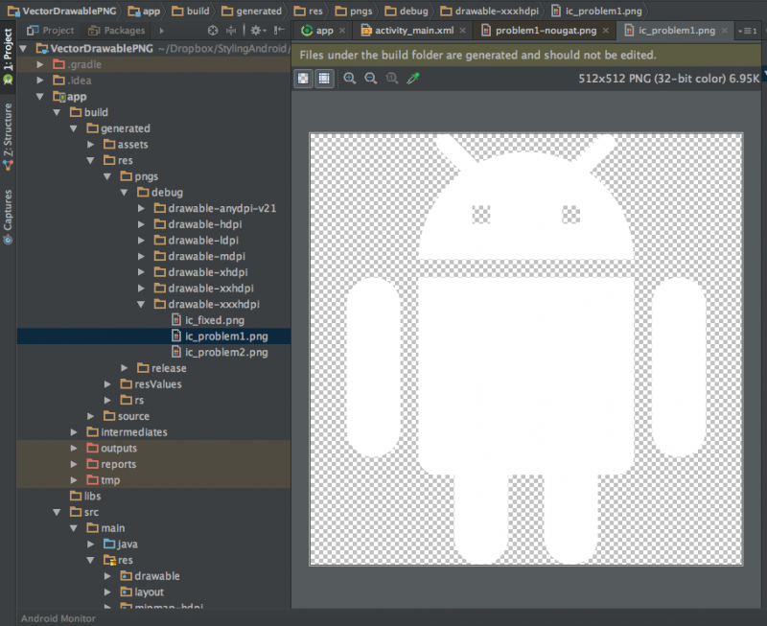Click the zoom in magnifier icon
This screenshot has width=767, height=626.
click(x=349, y=79)
